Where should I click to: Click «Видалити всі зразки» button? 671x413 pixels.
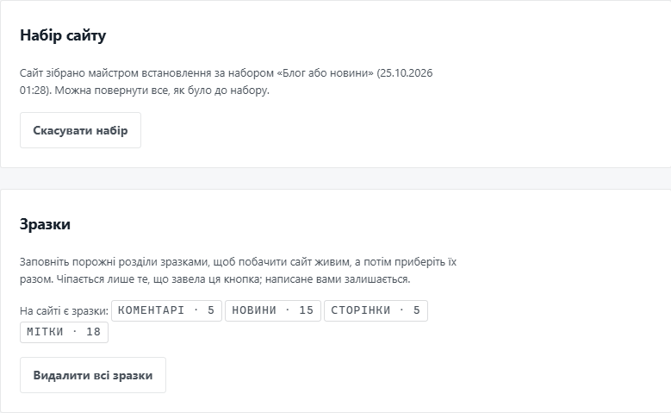(x=93, y=375)
